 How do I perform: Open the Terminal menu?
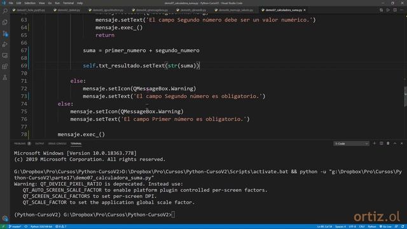(68, 3)
